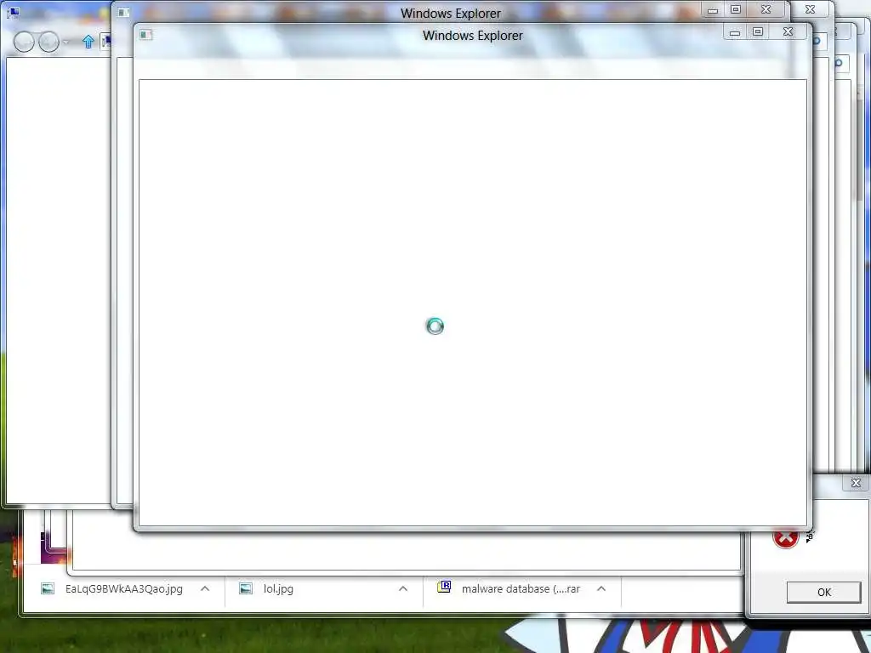
Task: Open recent pages arrow beside Forward button
Action: [66, 43]
